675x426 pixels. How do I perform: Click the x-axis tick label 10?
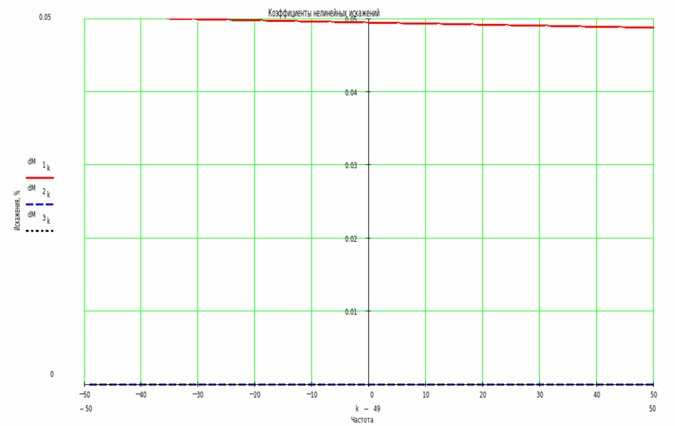tap(426, 394)
